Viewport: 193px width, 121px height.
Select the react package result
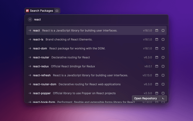[x=36, y=31]
